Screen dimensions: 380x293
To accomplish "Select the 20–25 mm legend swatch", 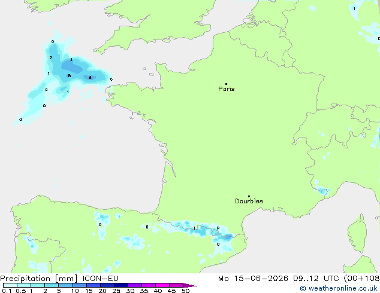I will coord(107,285).
